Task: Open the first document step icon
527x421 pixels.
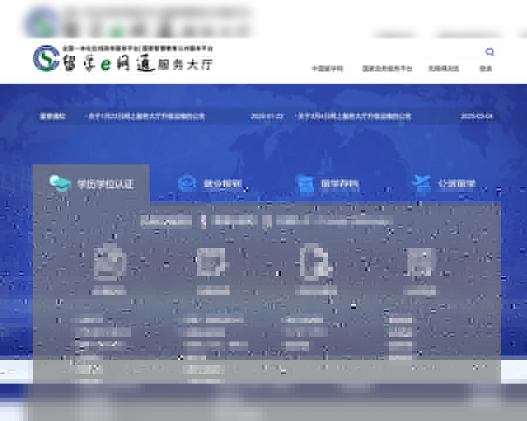Action: (108, 266)
